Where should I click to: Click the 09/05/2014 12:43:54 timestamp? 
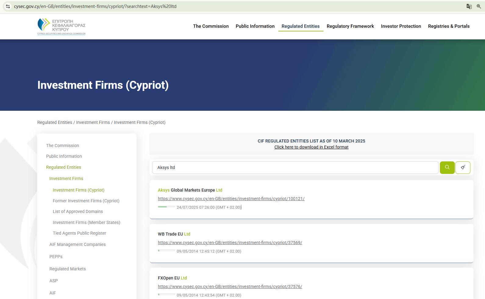point(209,295)
